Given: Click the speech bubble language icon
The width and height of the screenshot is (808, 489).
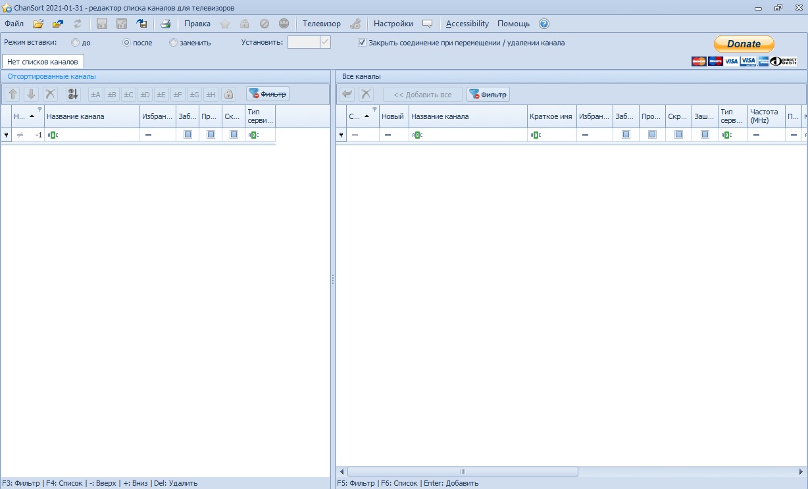Looking at the screenshot, I should [x=428, y=24].
